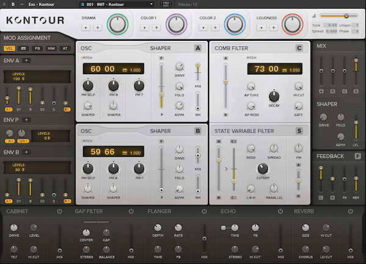Click the Loudness plus button

pyautogui.click(x=273, y=28)
